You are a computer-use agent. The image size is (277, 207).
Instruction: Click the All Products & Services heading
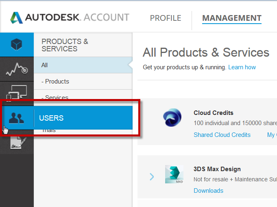click(x=206, y=53)
